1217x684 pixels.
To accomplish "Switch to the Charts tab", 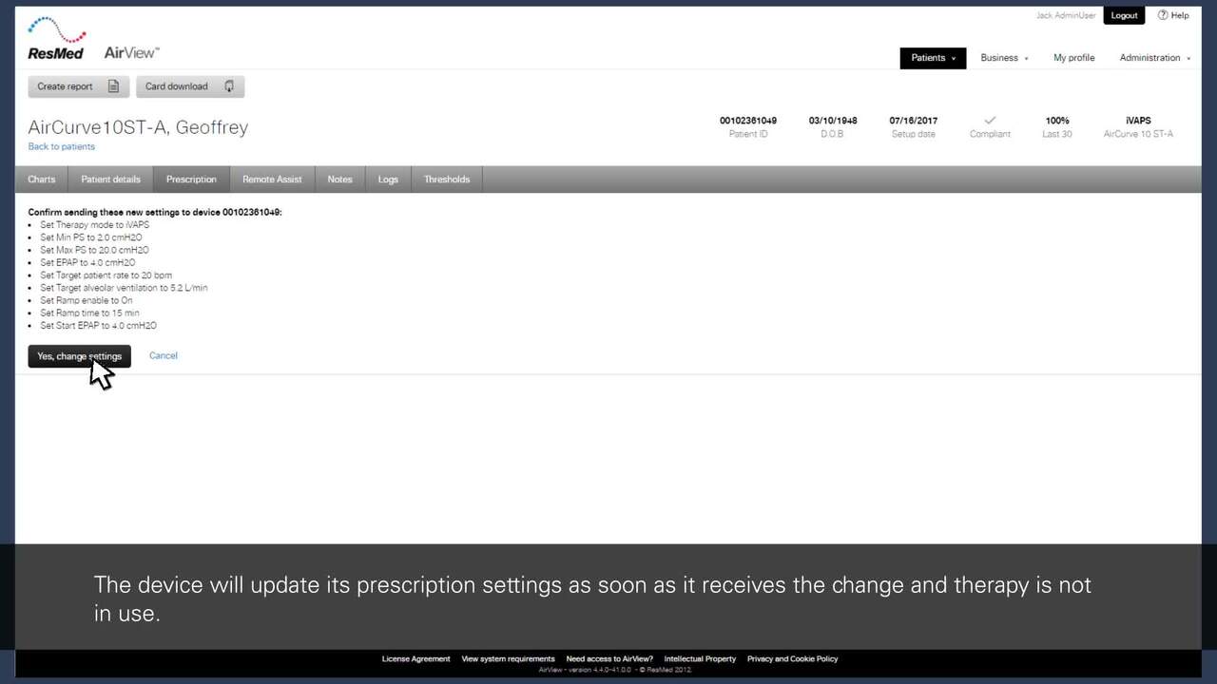I will click(x=42, y=180).
